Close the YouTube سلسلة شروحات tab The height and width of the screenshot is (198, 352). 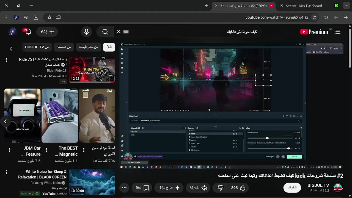pyautogui.click(x=216, y=5)
